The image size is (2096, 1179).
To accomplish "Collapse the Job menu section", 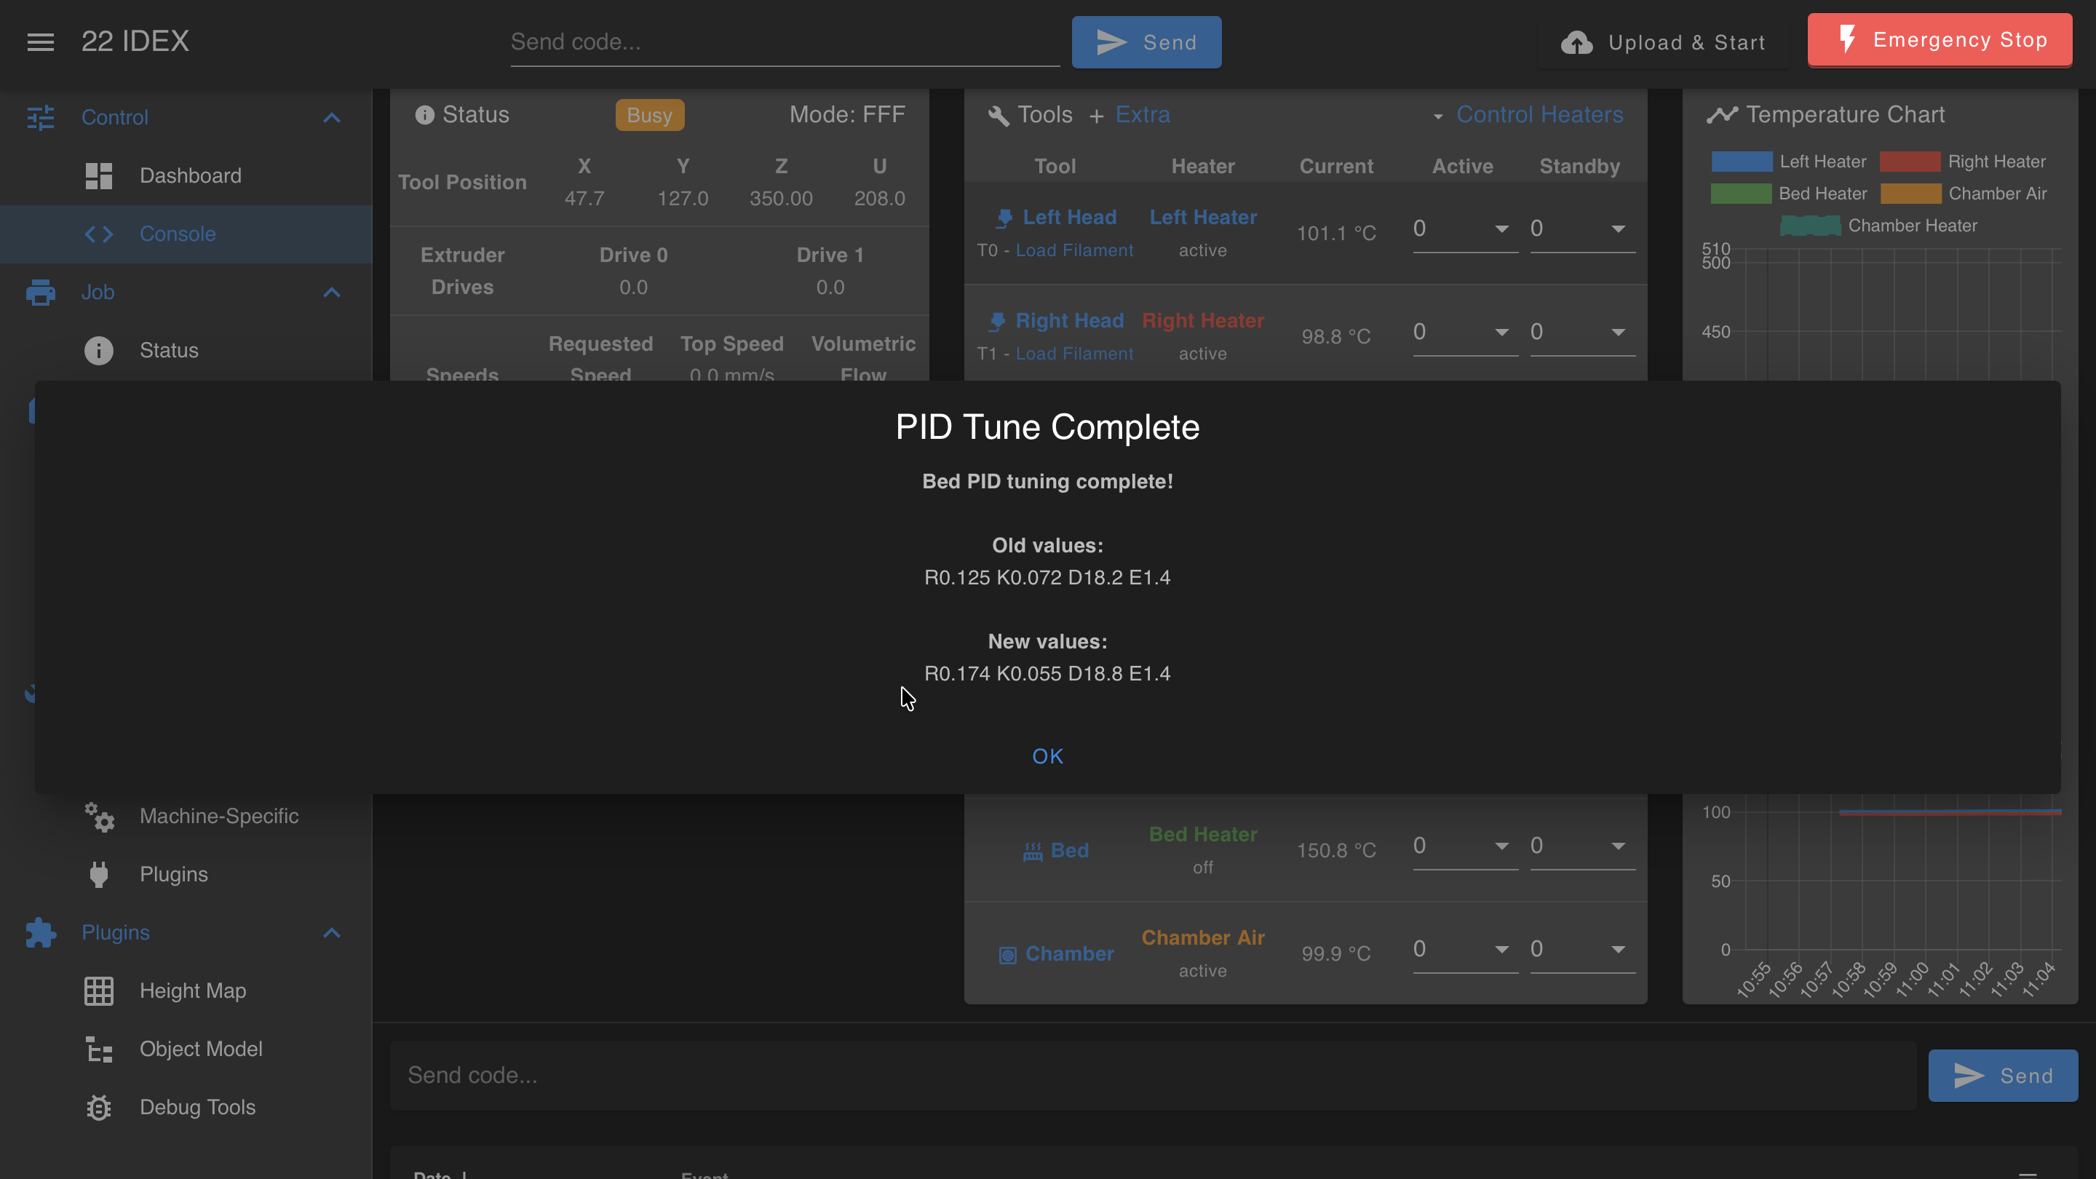I will 331,292.
